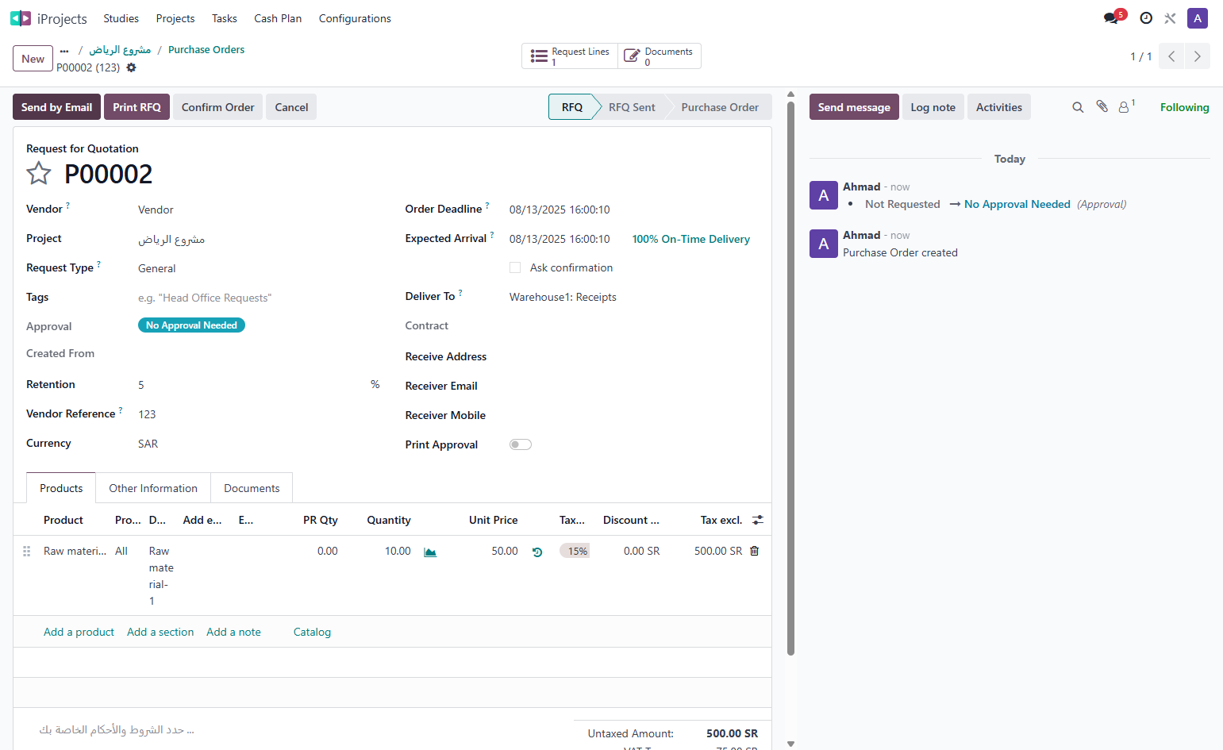Search messages in the chatter

pos(1078,107)
